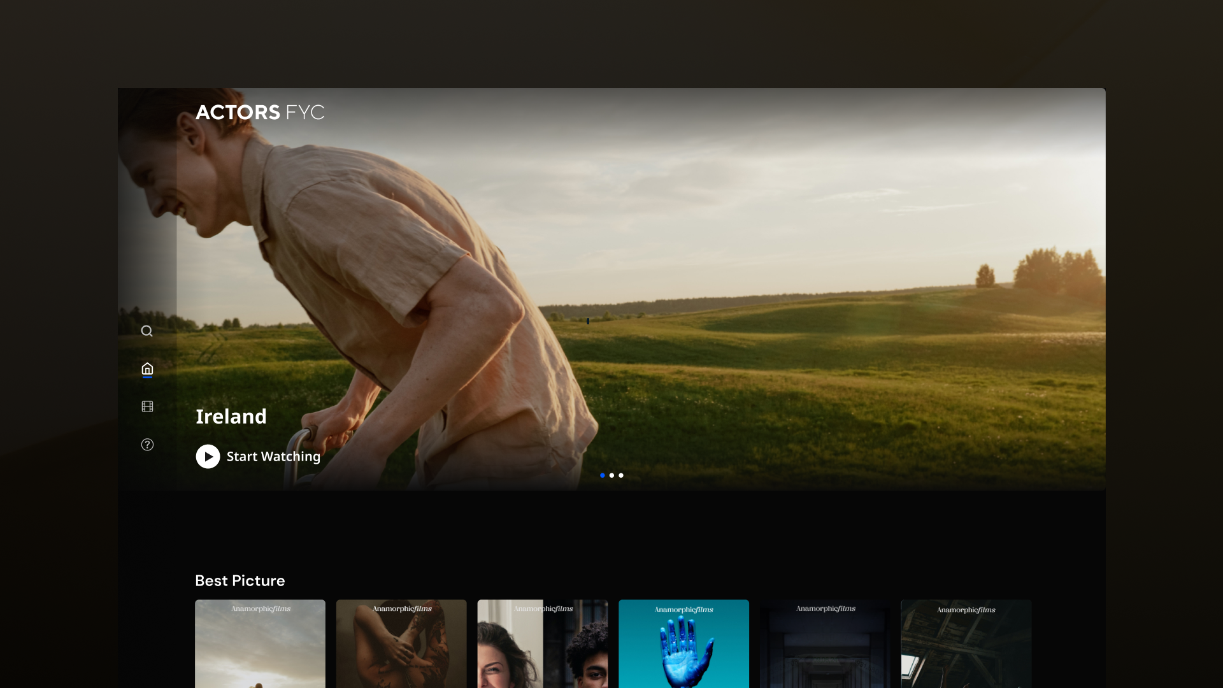Select the first blue carousel dot
Viewport: 1223px width, 688px height.
coord(603,475)
